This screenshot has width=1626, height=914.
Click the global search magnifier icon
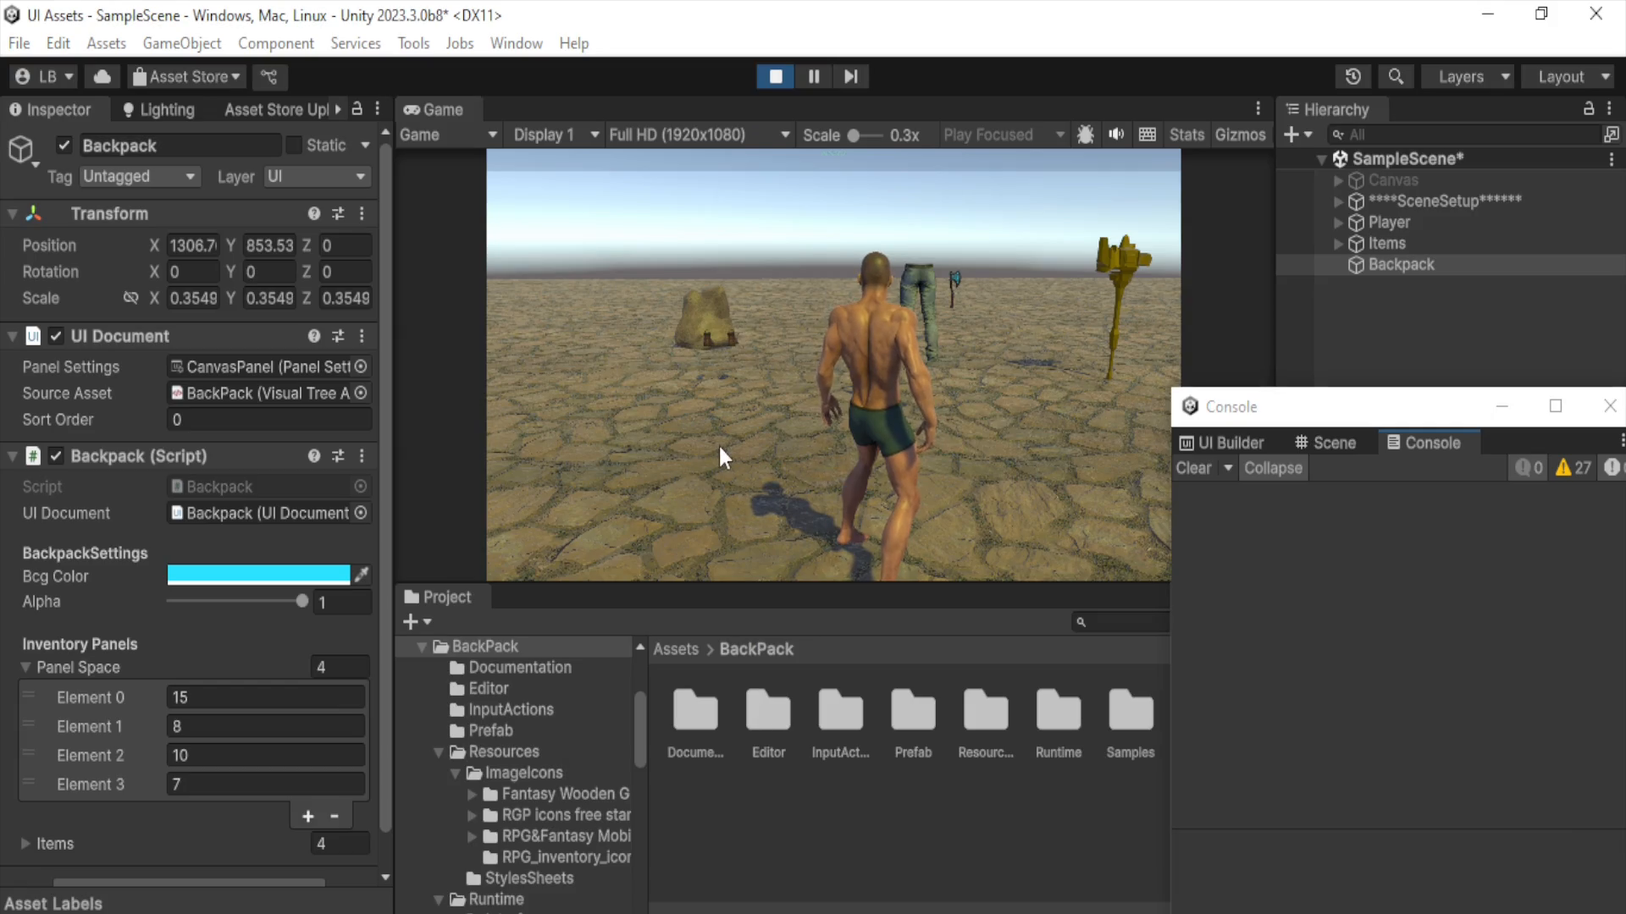tap(1396, 77)
